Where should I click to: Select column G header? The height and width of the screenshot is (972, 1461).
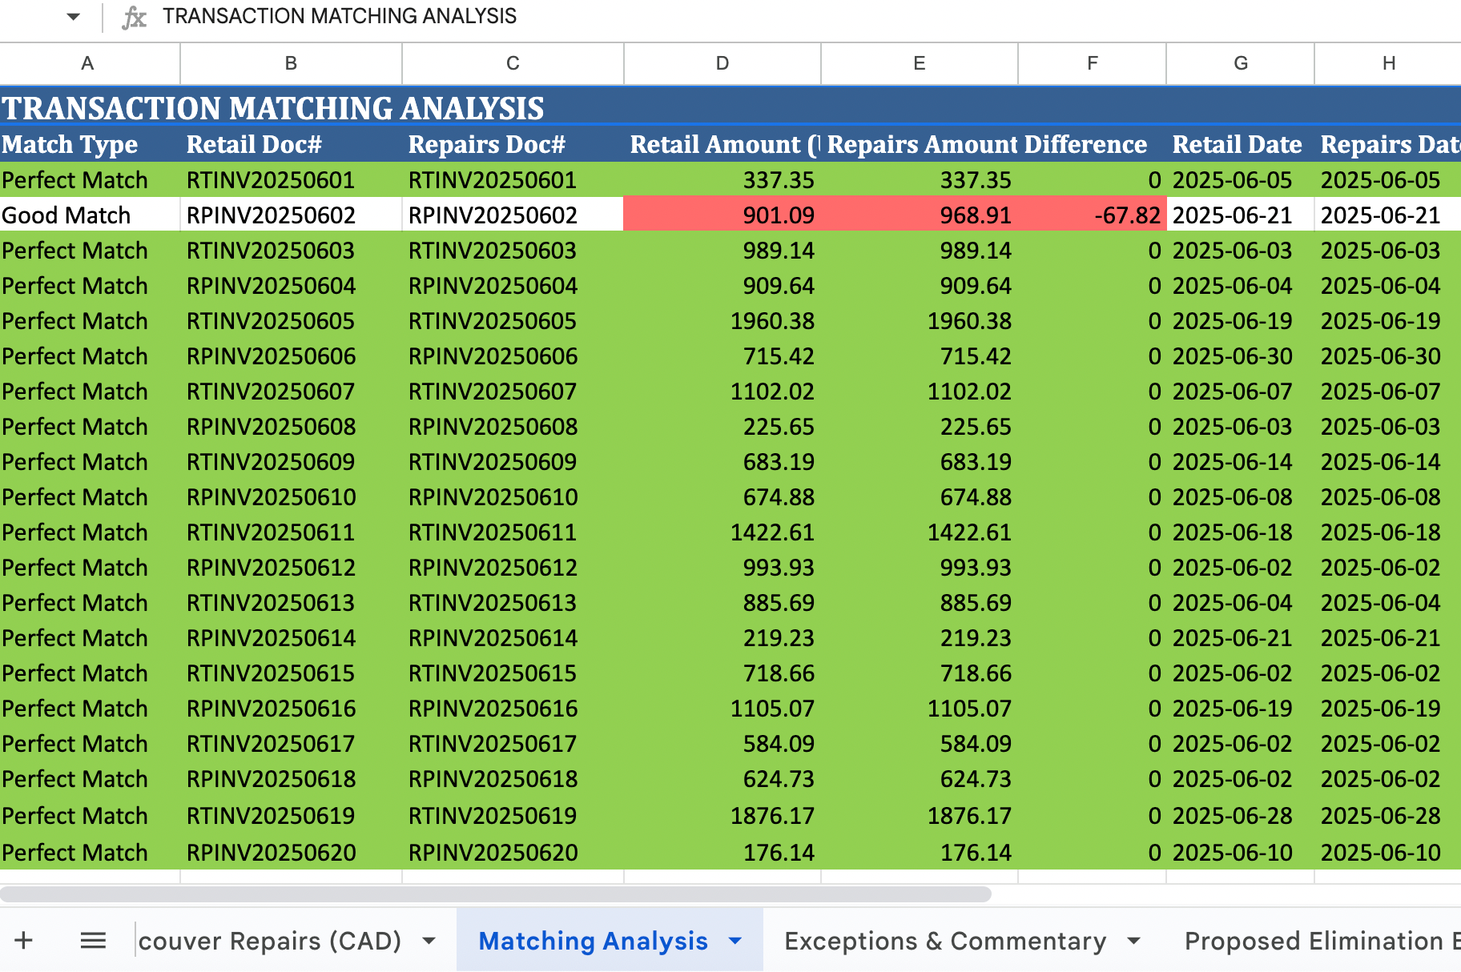click(1241, 63)
